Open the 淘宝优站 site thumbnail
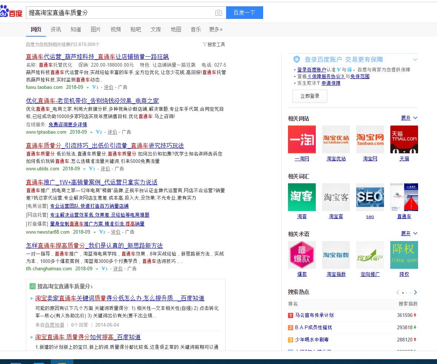Screen dimensions: 437x364 click(x=336, y=139)
